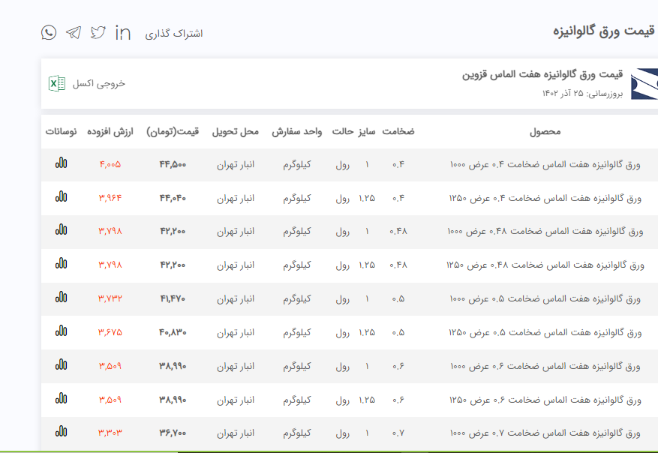The image size is (658, 453).
Task: Share the page via Twitter icon
Action: pos(98,32)
